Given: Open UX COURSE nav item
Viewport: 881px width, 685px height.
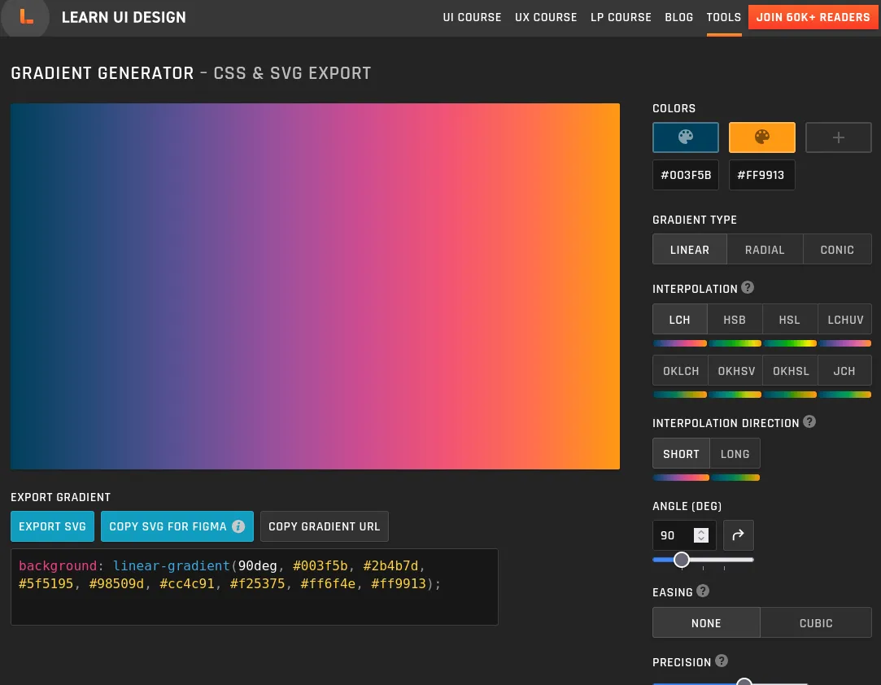Looking at the screenshot, I should coord(546,17).
